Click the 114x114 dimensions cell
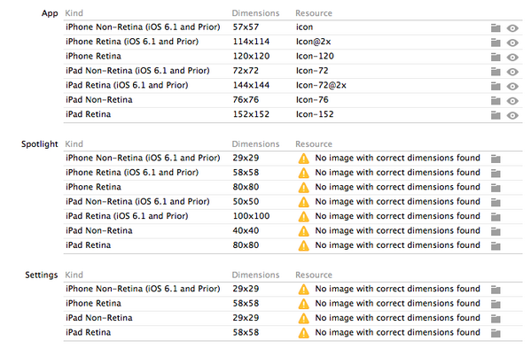531x349 pixels. click(251, 42)
